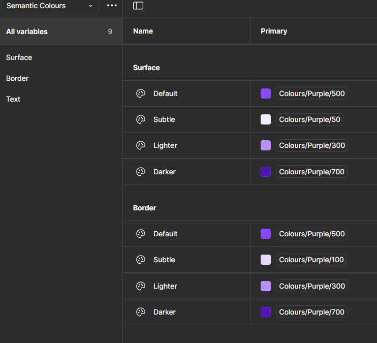Click the palette icon for Border Darker
This screenshot has height=343, width=377.
coord(141,312)
